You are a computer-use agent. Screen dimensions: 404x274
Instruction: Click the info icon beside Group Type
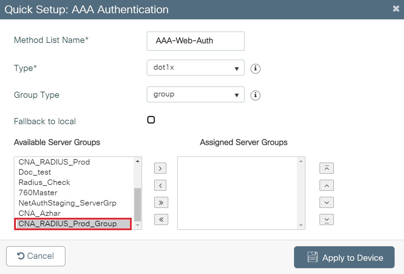[x=256, y=95]
